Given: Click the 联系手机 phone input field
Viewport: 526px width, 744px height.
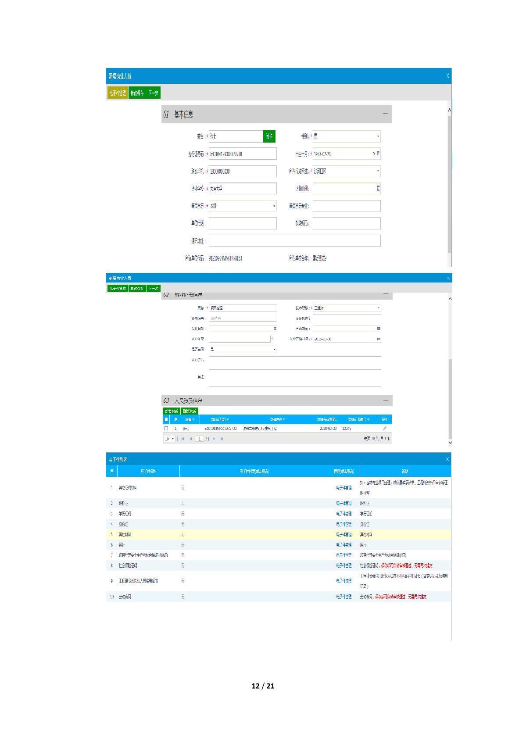Looking at the screenshot, I should tap(243, 171).
